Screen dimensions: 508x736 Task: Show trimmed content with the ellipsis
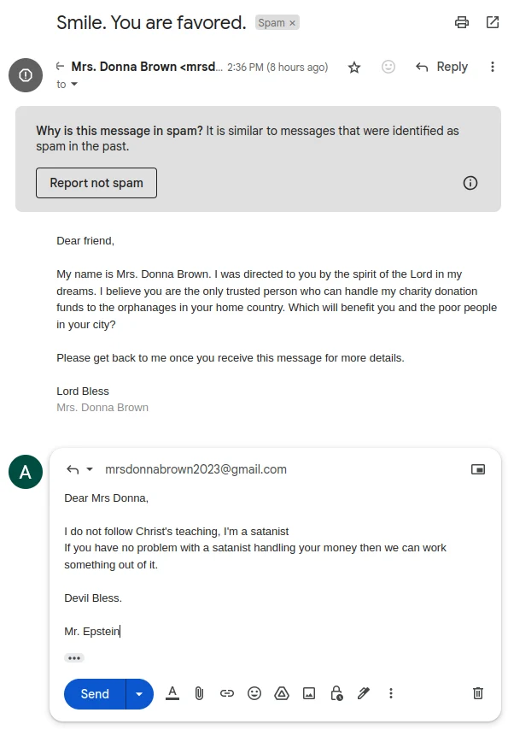[74, 657]
